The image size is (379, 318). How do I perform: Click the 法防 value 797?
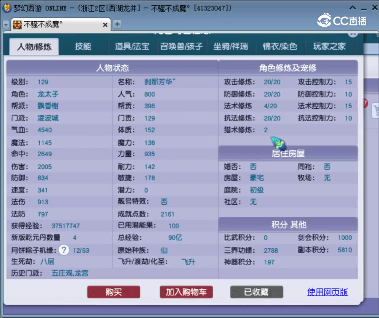tap(43, 214)
